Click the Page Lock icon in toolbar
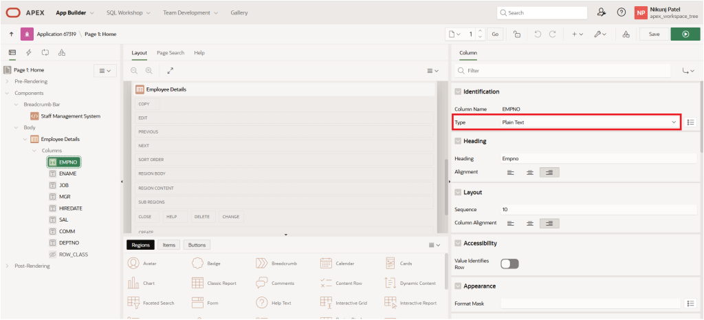The width and height of the screenshot is (704, 320). pos(516,34)
